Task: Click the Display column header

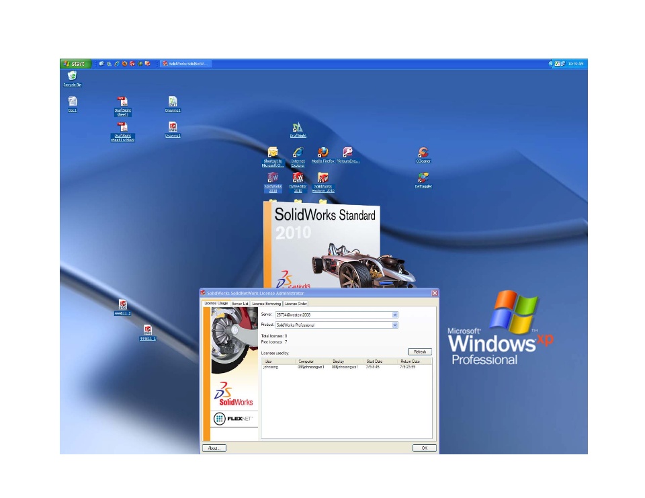Action: tap(347, 362)
